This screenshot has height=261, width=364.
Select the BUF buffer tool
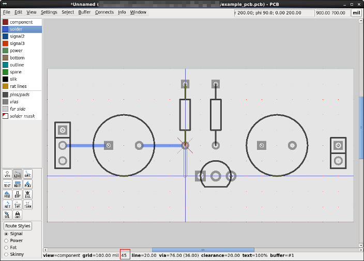pyautogui.click(x=18, y=194)
